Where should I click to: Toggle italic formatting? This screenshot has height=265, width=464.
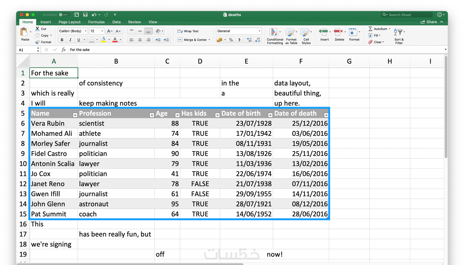pyautogui.click(x=70, y=40)
